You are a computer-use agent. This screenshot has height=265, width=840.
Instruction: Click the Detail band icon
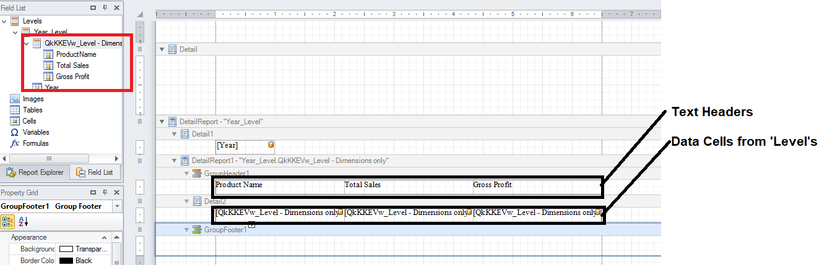coord(173,49)
